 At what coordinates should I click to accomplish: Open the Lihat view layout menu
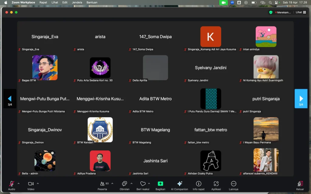(301, 12)
